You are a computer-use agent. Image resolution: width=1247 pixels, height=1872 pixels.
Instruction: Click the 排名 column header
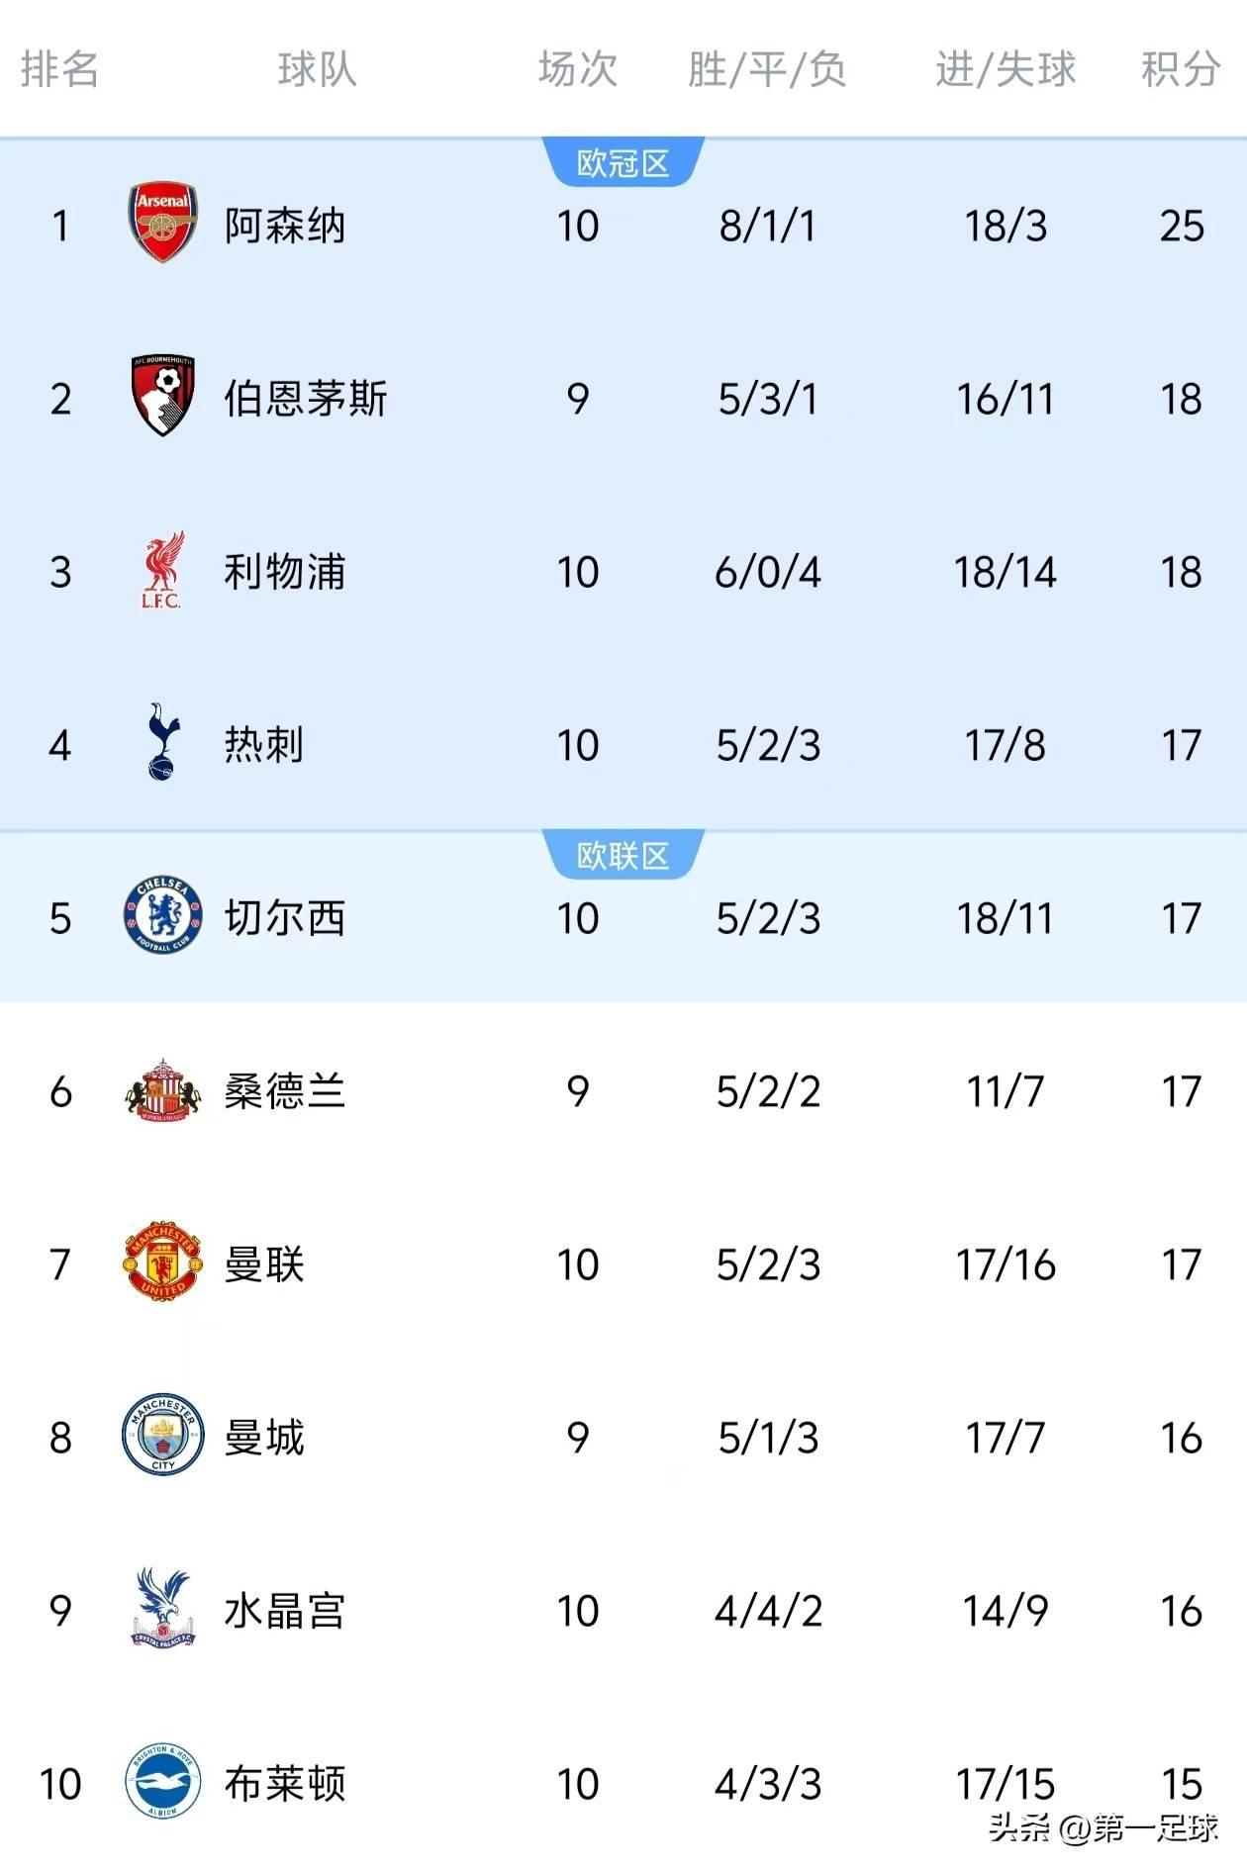(59, 69)
